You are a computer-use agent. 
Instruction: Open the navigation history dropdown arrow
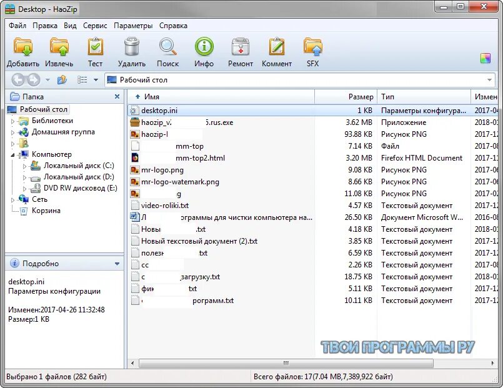(x=47, y=79)
